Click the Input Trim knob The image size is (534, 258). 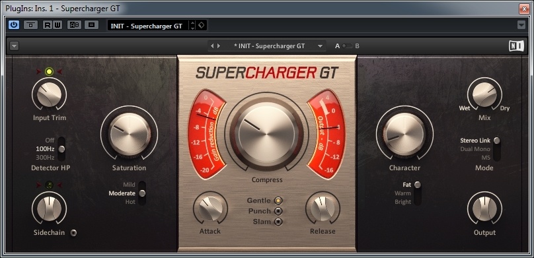pos(49,94)
